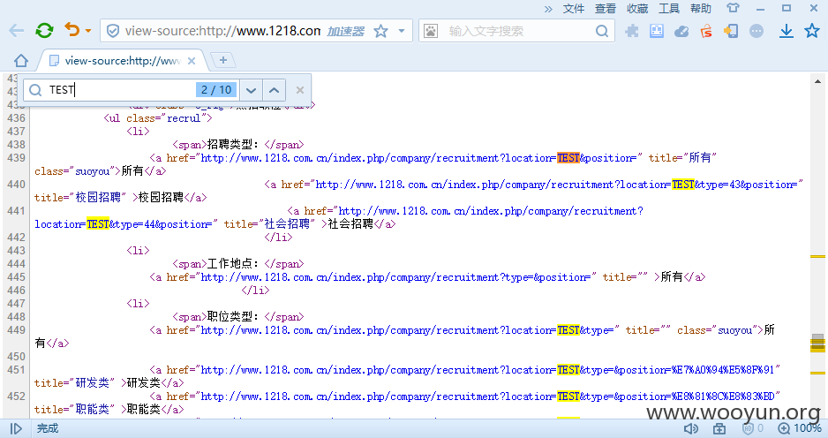Click the security shield icon in address bar
The height and width of the screenshot is (438, 828).
112,31
